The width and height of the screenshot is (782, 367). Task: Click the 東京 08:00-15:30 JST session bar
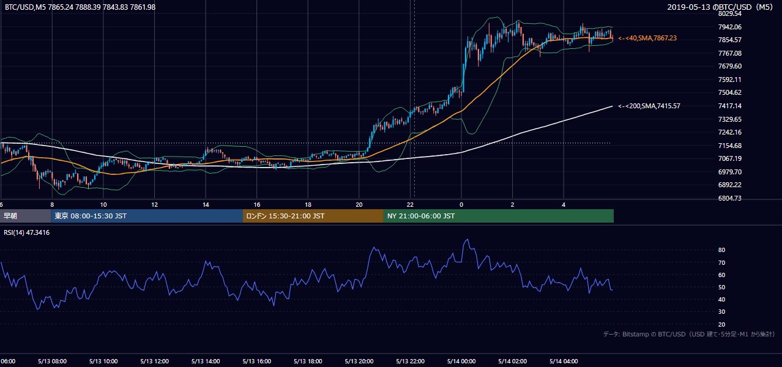pyautogui.click(x=147, y=216)
